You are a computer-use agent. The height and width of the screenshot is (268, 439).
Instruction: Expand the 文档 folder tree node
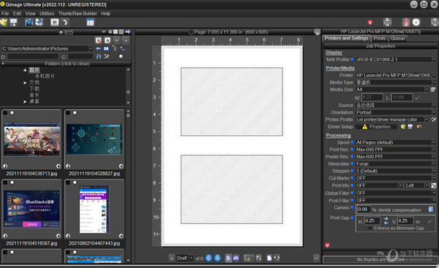pyautogui.click(x=25, y=83)
